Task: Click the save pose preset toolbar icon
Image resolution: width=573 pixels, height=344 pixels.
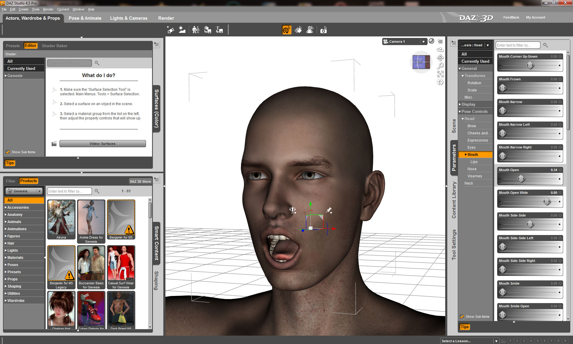Action: [219, 30]
